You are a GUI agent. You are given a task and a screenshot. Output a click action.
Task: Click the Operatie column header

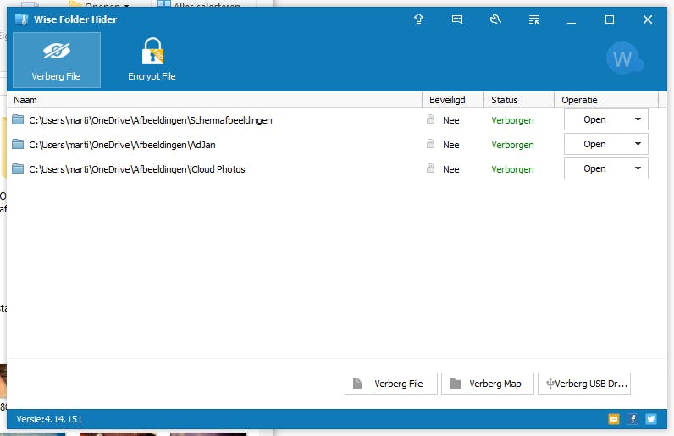[x=606, y=100]
